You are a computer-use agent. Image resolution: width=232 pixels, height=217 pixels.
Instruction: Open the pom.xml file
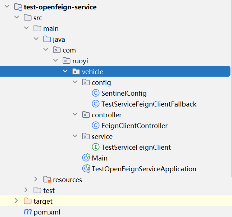pos(44,212)
